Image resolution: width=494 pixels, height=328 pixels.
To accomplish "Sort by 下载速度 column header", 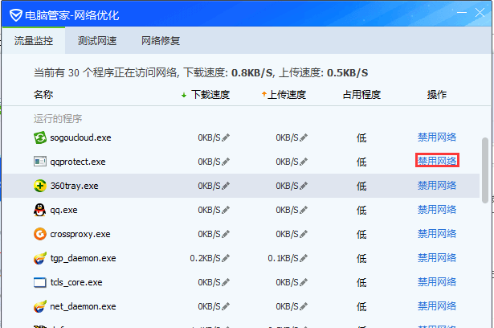I will [210, 94].
